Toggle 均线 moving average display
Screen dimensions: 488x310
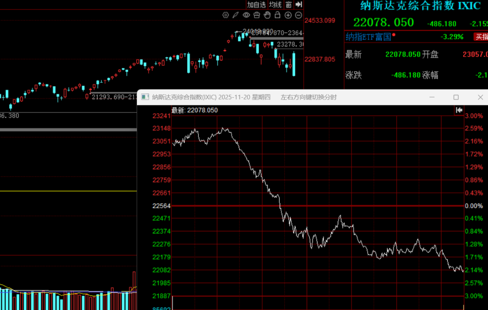click(275, 5)
